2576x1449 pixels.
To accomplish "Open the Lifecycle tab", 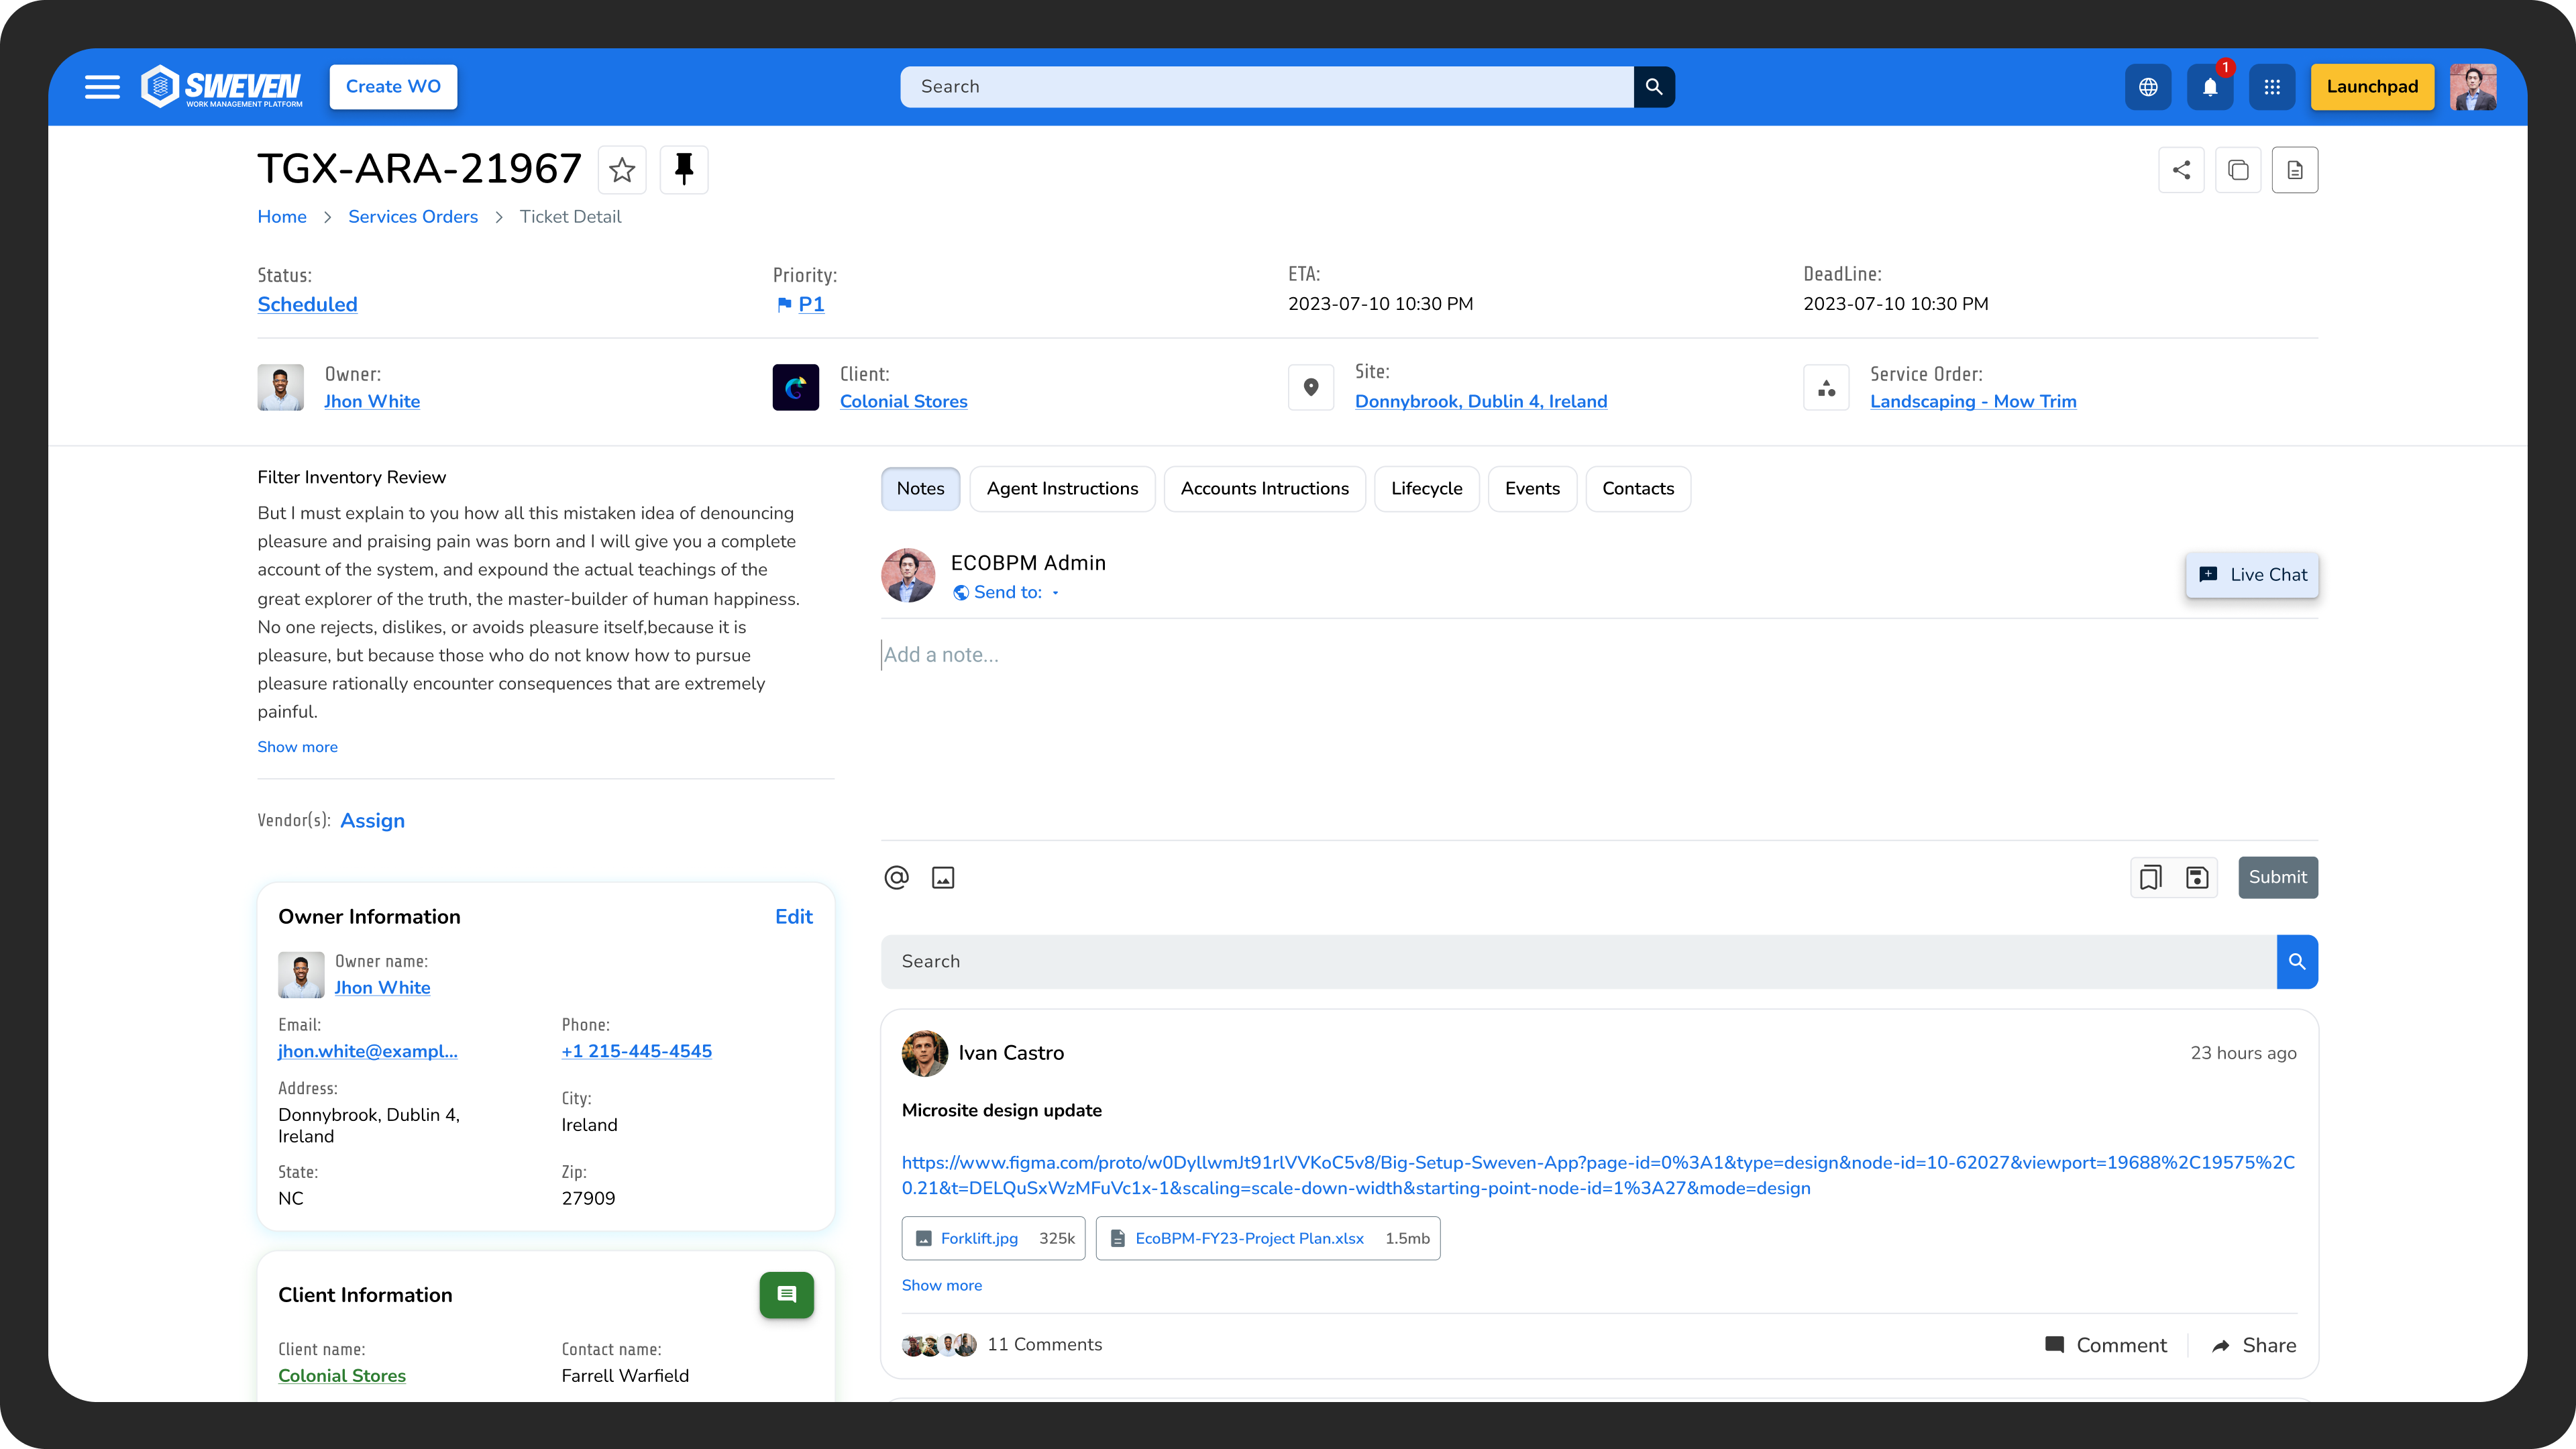I will [x=1426, y=489].
